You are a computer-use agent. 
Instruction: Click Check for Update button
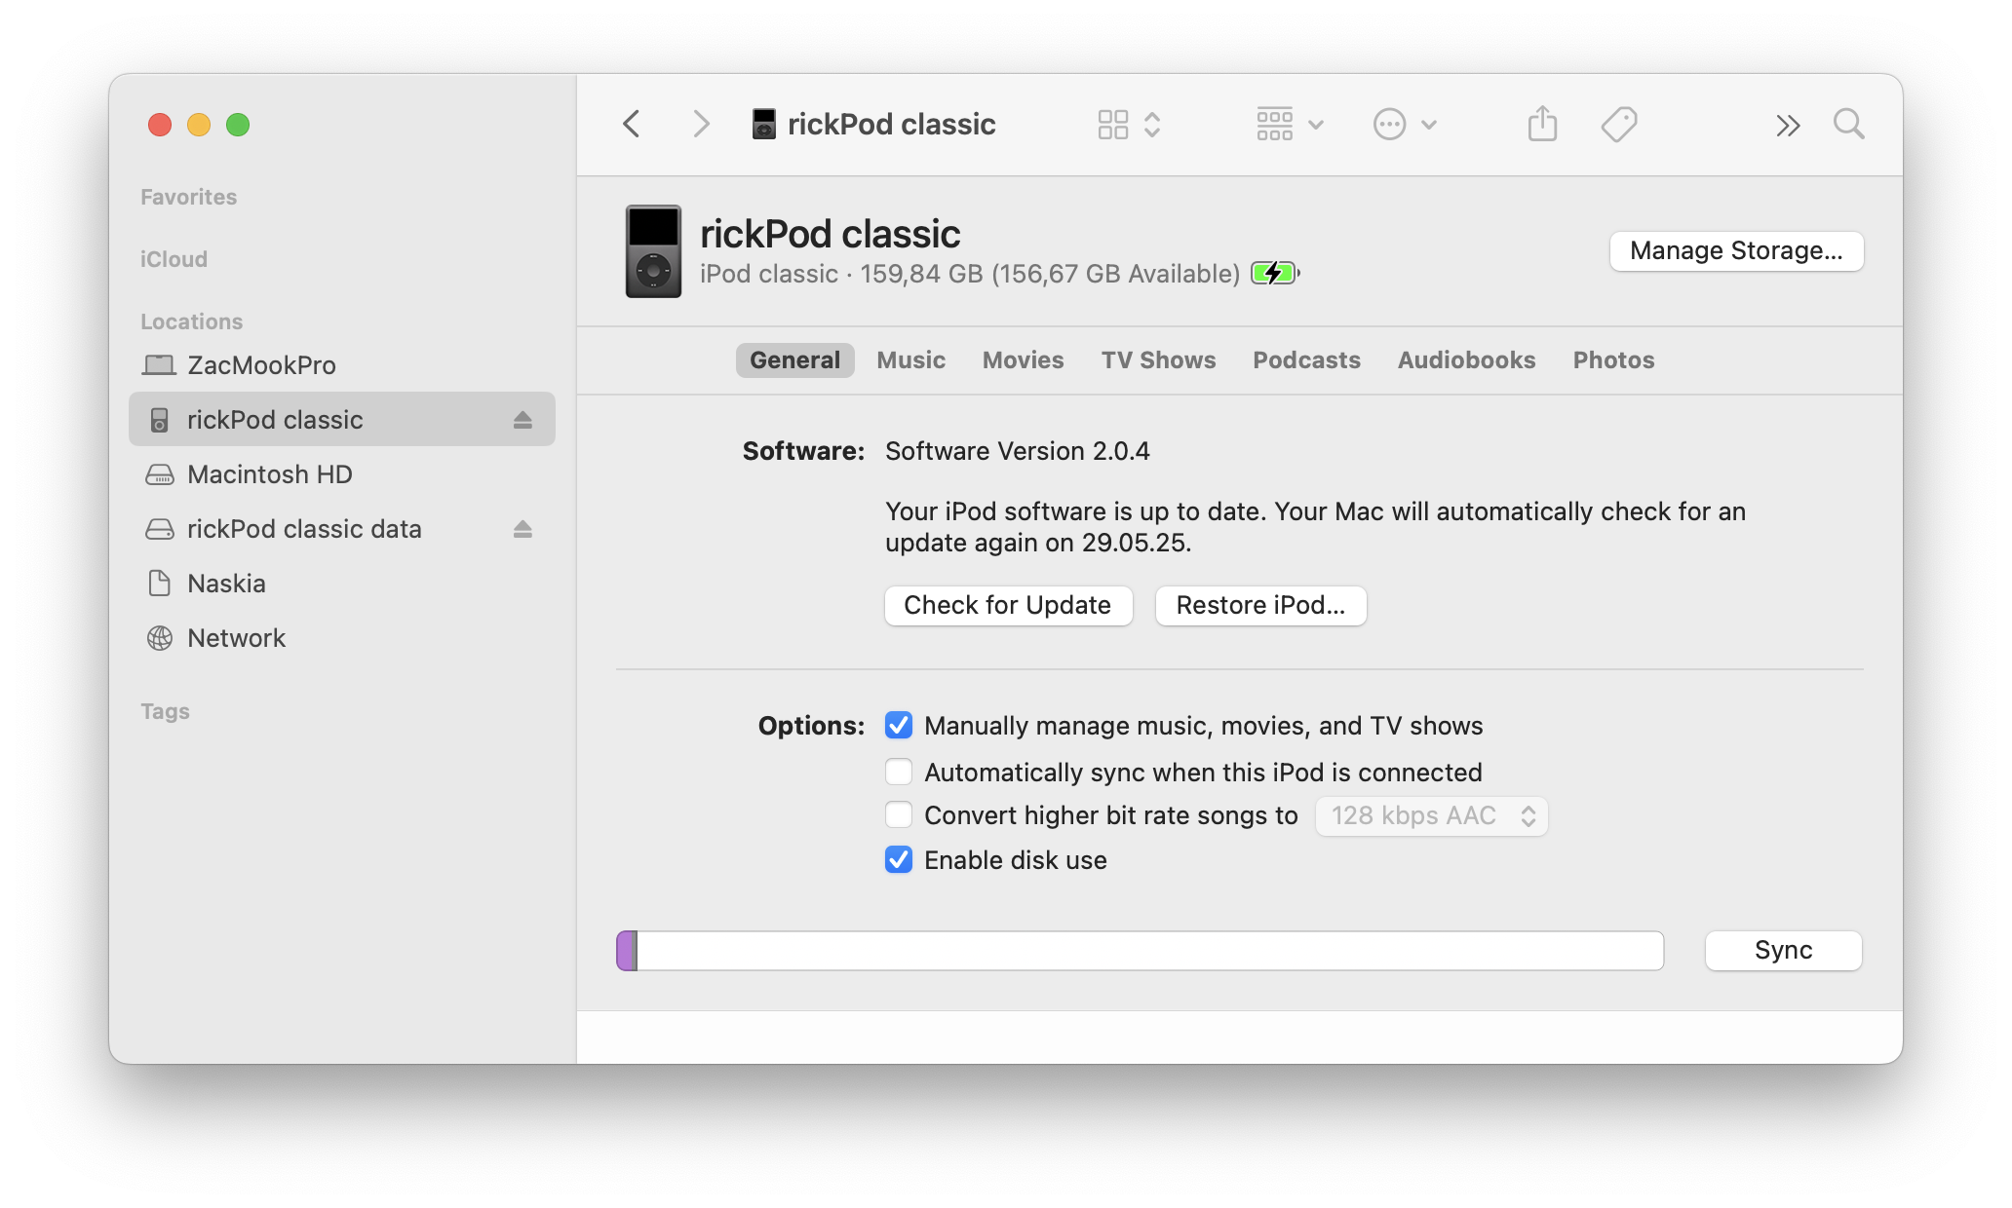[x=1008, y=605]
